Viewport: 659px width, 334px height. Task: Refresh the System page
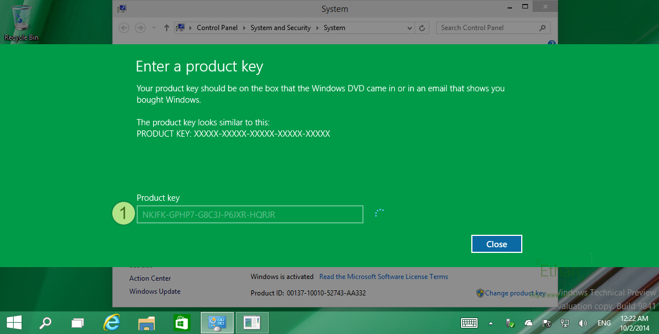(x=421, y=27)
